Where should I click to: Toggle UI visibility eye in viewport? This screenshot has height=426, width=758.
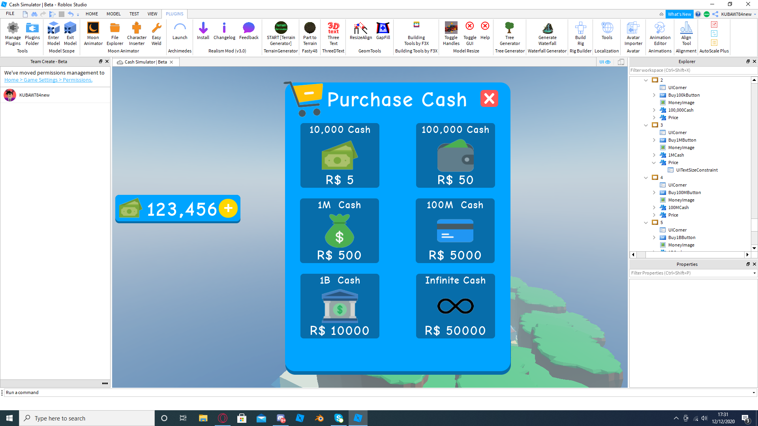point(604,62)
